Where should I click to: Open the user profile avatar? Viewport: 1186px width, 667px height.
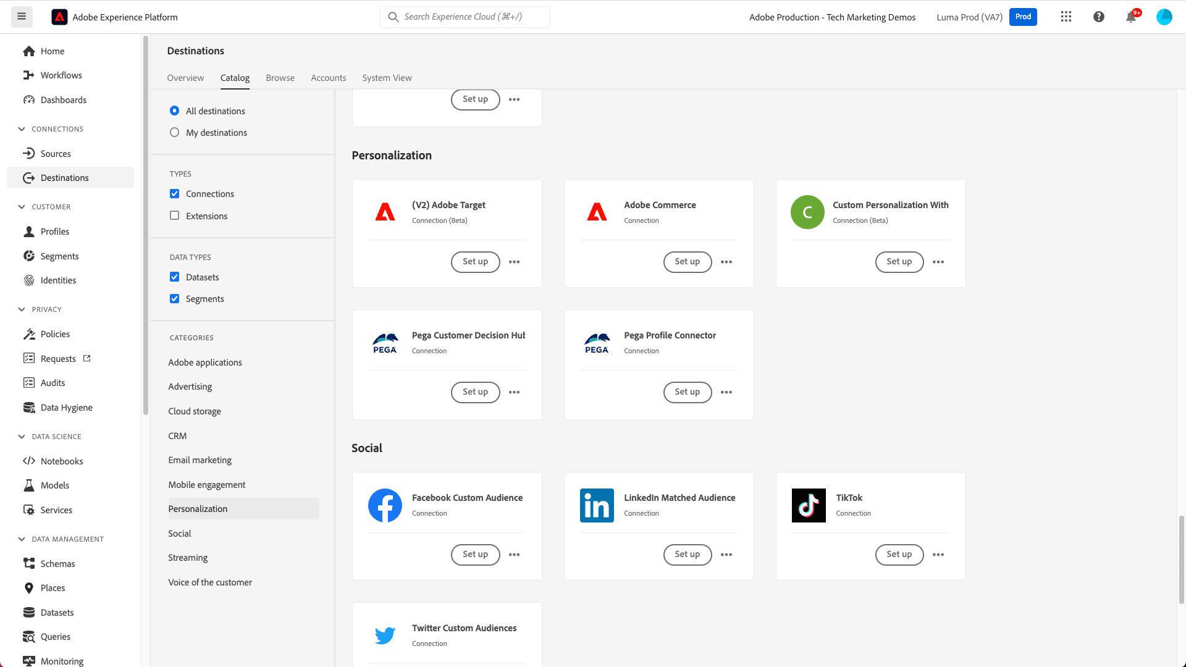pyautogui.click(x=1164, y=17)
